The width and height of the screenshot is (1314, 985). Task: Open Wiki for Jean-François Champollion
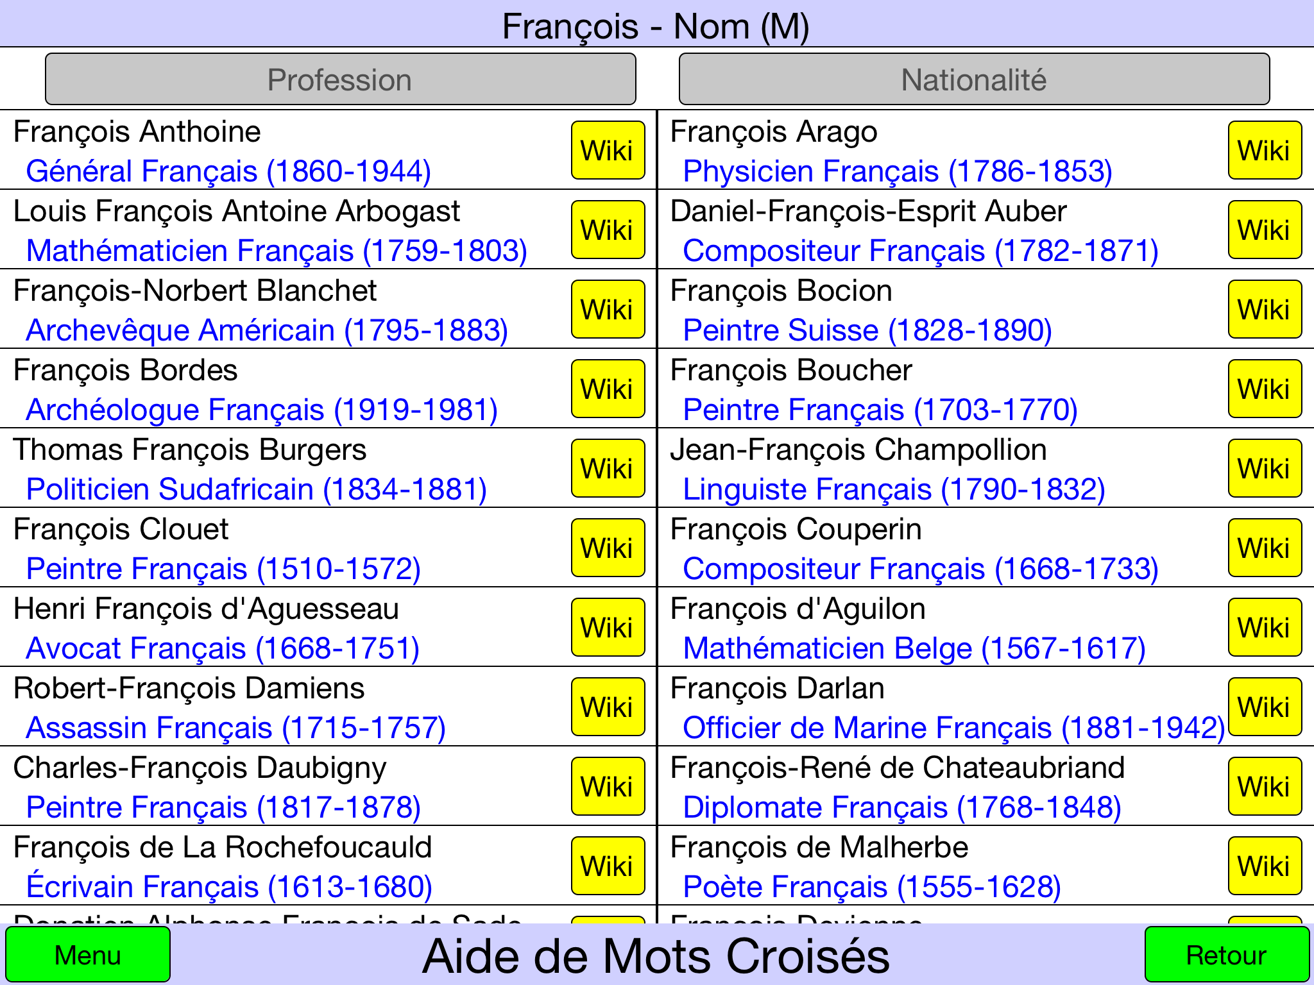click(x=1265, y=468)
